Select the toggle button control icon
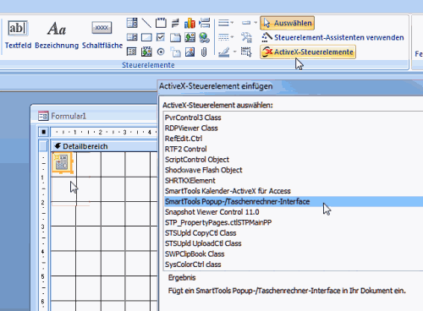The image size is (423, 311). [175, 23]
